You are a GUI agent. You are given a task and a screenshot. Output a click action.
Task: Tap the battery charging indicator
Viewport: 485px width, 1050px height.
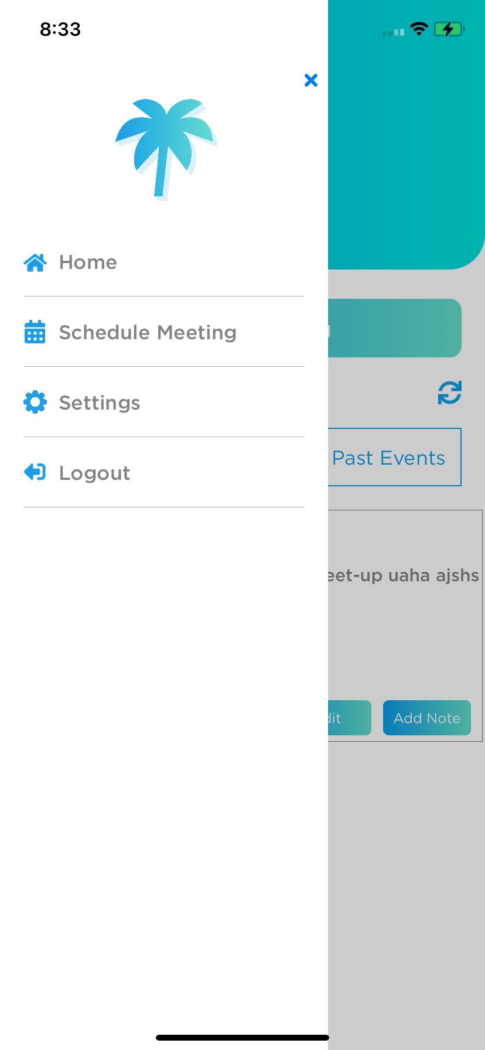coord(449,29)
